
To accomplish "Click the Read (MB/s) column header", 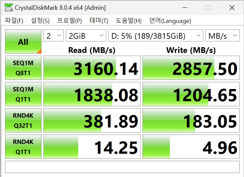I will tap(92, 50).
